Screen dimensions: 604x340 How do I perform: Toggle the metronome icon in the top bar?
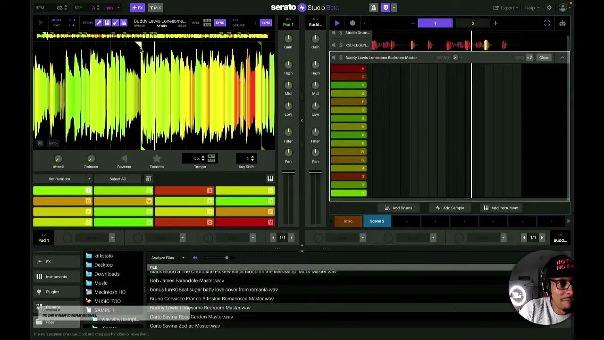coord(374,8)
